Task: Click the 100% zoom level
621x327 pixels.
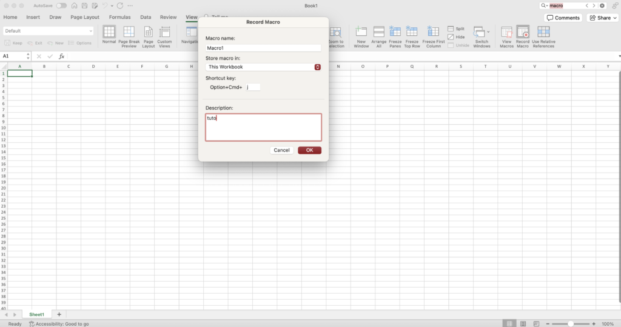Action: [x=608, y=324]
